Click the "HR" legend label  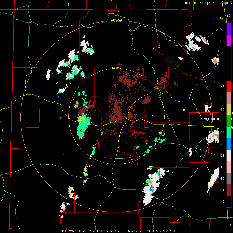coord(222,121)
